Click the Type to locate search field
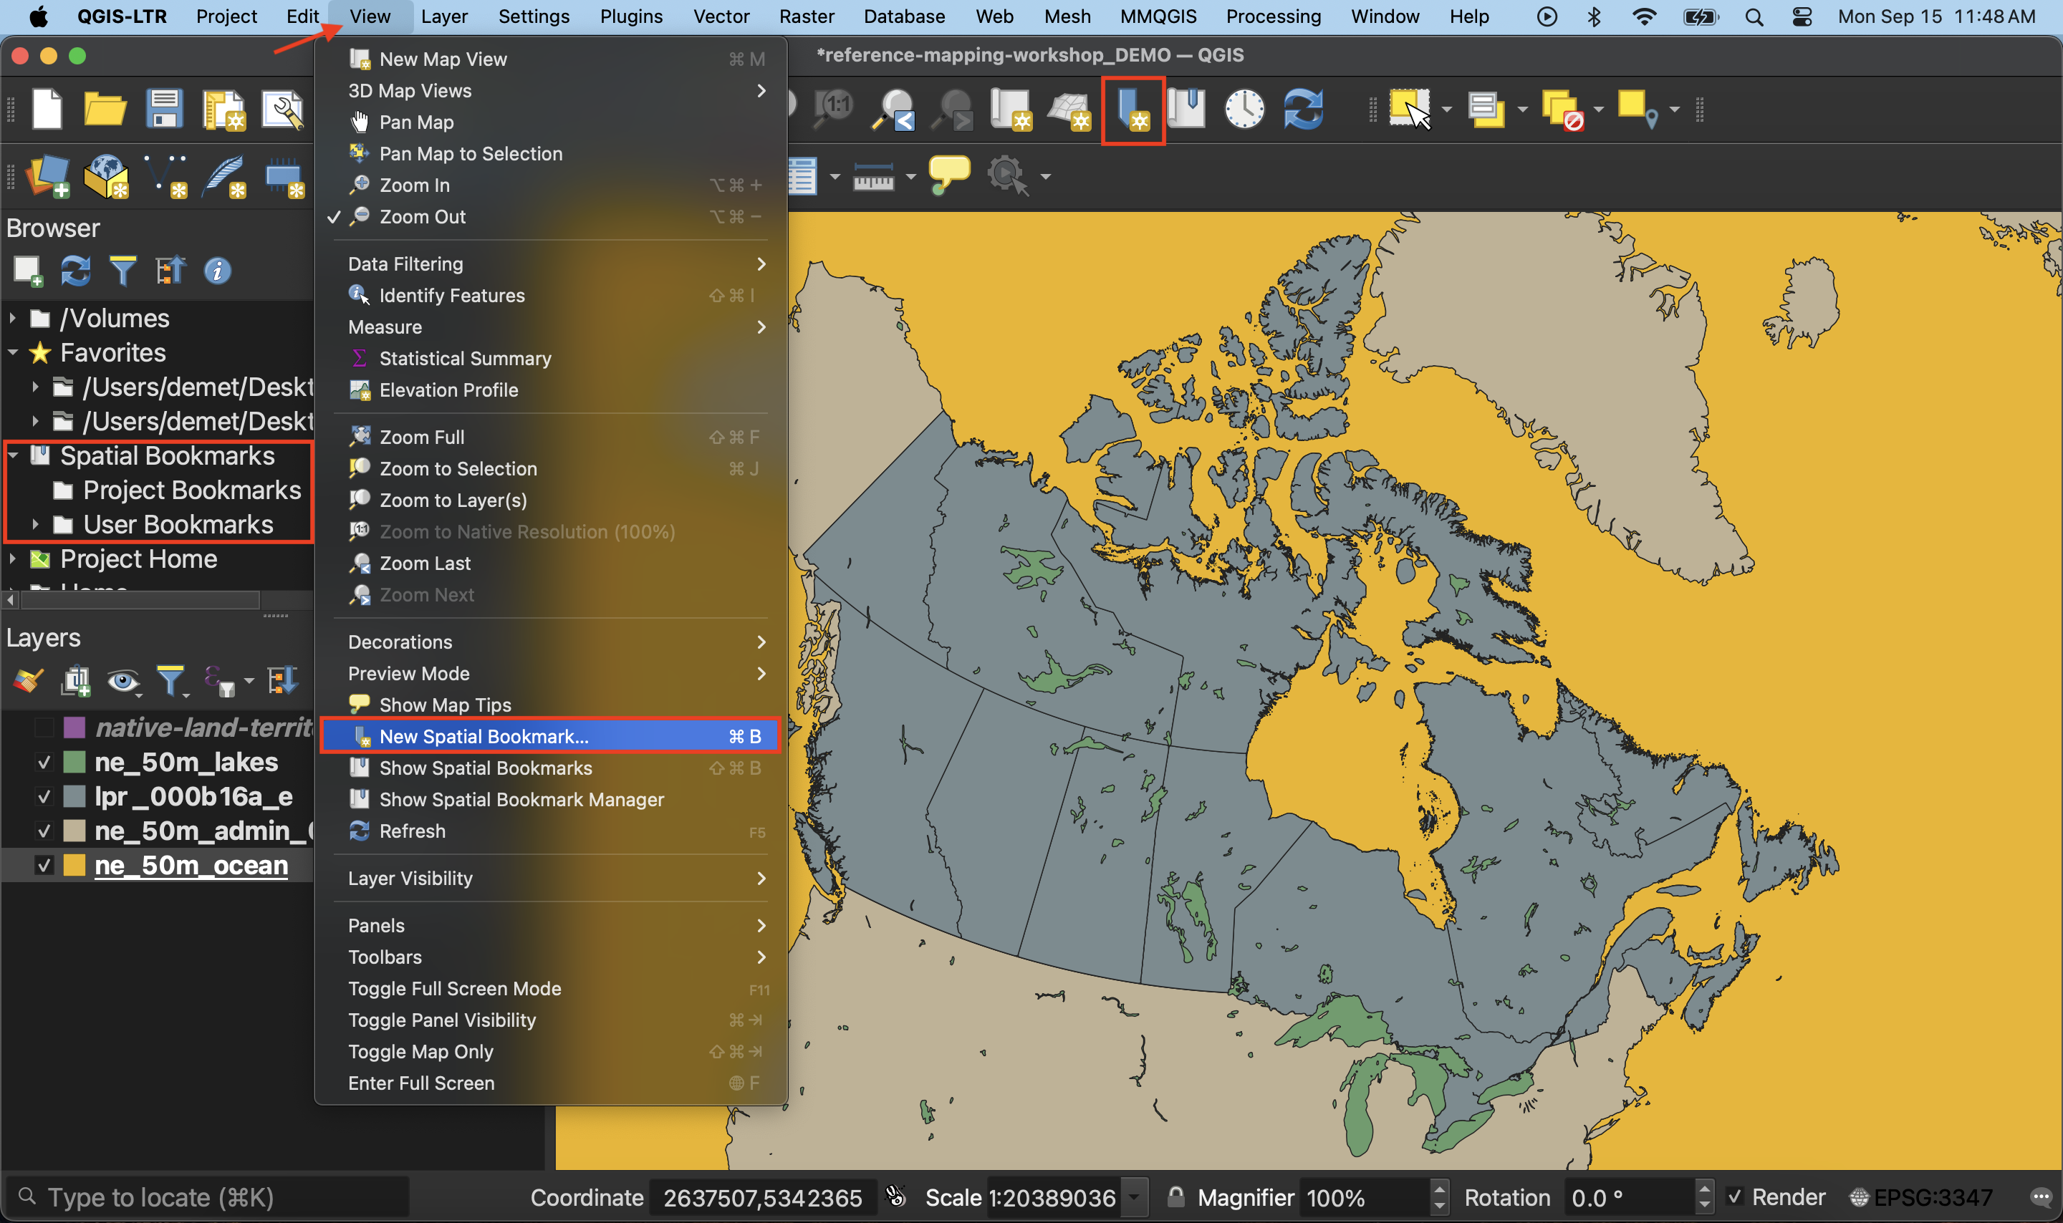2063x1223 pixels. [206, 1197]
